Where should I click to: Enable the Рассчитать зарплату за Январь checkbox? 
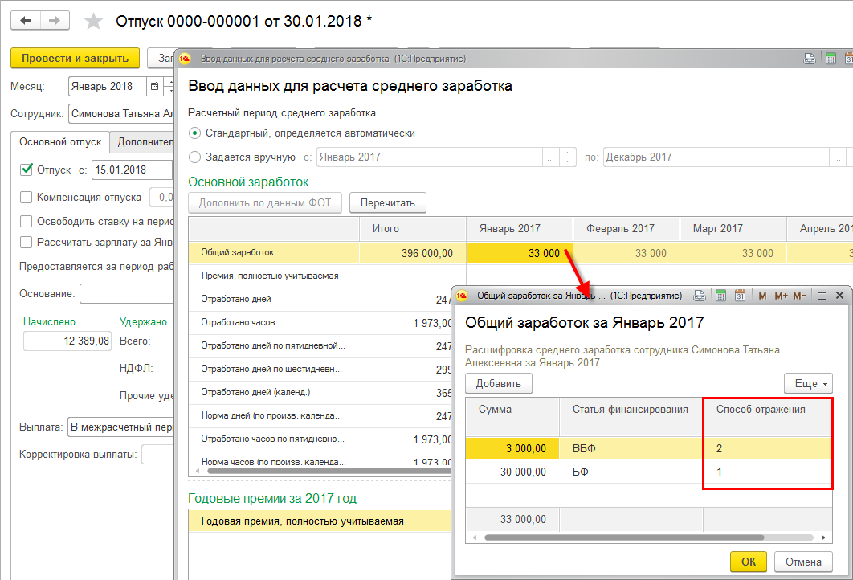point(27,242)
